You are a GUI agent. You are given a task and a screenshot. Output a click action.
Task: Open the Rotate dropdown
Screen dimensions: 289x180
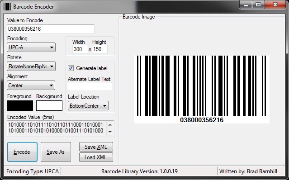(x=31, y=66)
